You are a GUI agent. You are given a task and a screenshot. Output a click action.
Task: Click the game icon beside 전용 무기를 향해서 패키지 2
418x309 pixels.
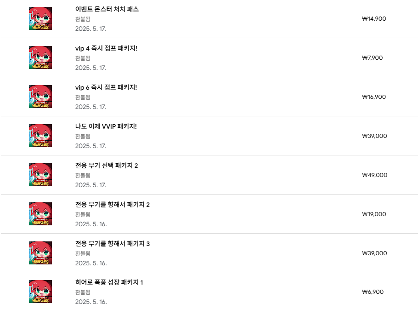point(40,214)
